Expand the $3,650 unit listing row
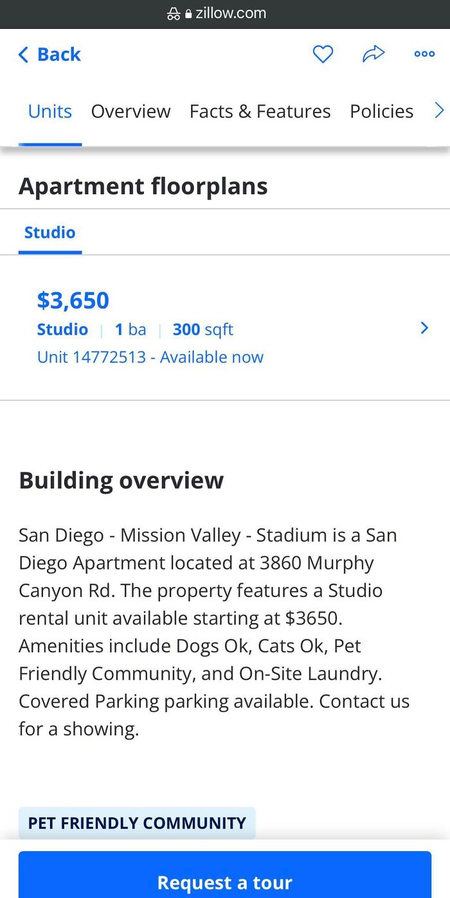The width and height of the screenshot is (450, 898). [x=73, y=300]
